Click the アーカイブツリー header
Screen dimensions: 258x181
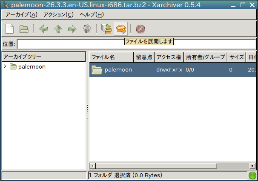coord(44,57)
